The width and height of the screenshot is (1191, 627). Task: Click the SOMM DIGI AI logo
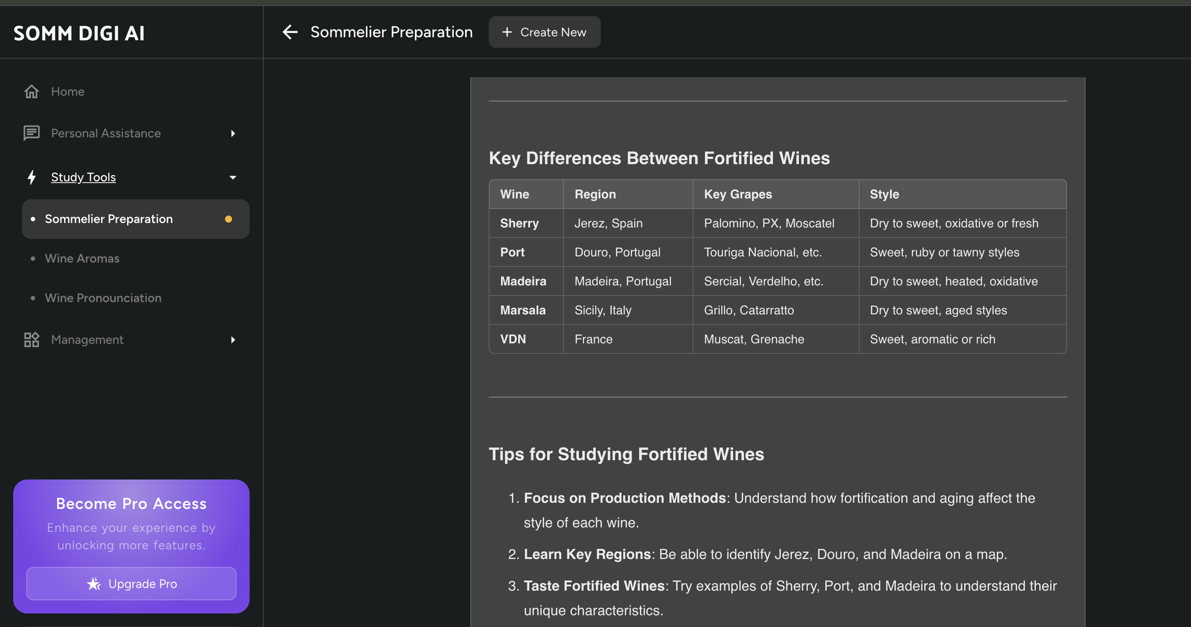(x=79, y=33)
